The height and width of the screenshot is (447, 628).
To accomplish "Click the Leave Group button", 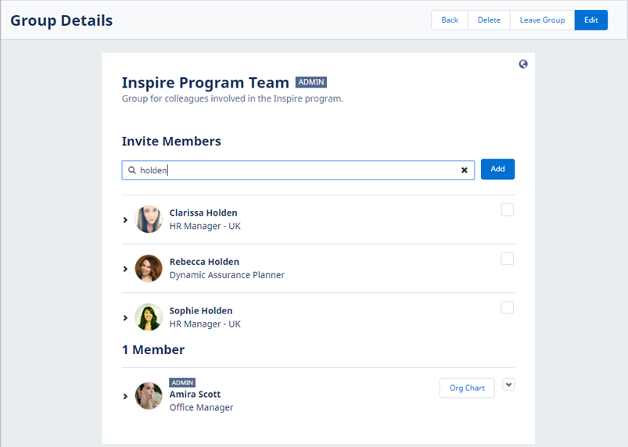I will [x=542, y=20].
